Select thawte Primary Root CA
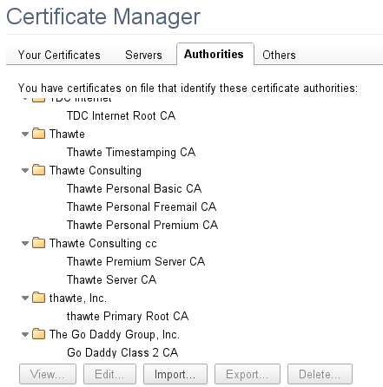The height and width of the screenshot is (387, 383). coord(128,316)
